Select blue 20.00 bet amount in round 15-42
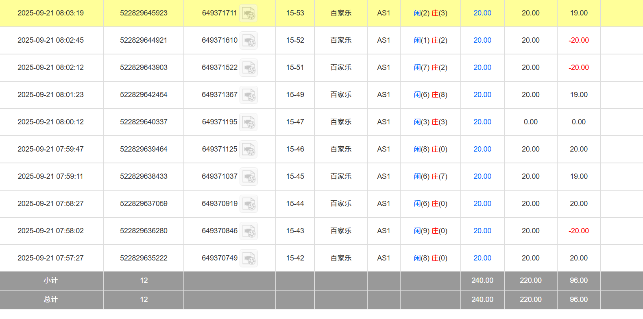The width and height of the screenshot is (643, 319). pyautogui.click(x=482, y=258)
